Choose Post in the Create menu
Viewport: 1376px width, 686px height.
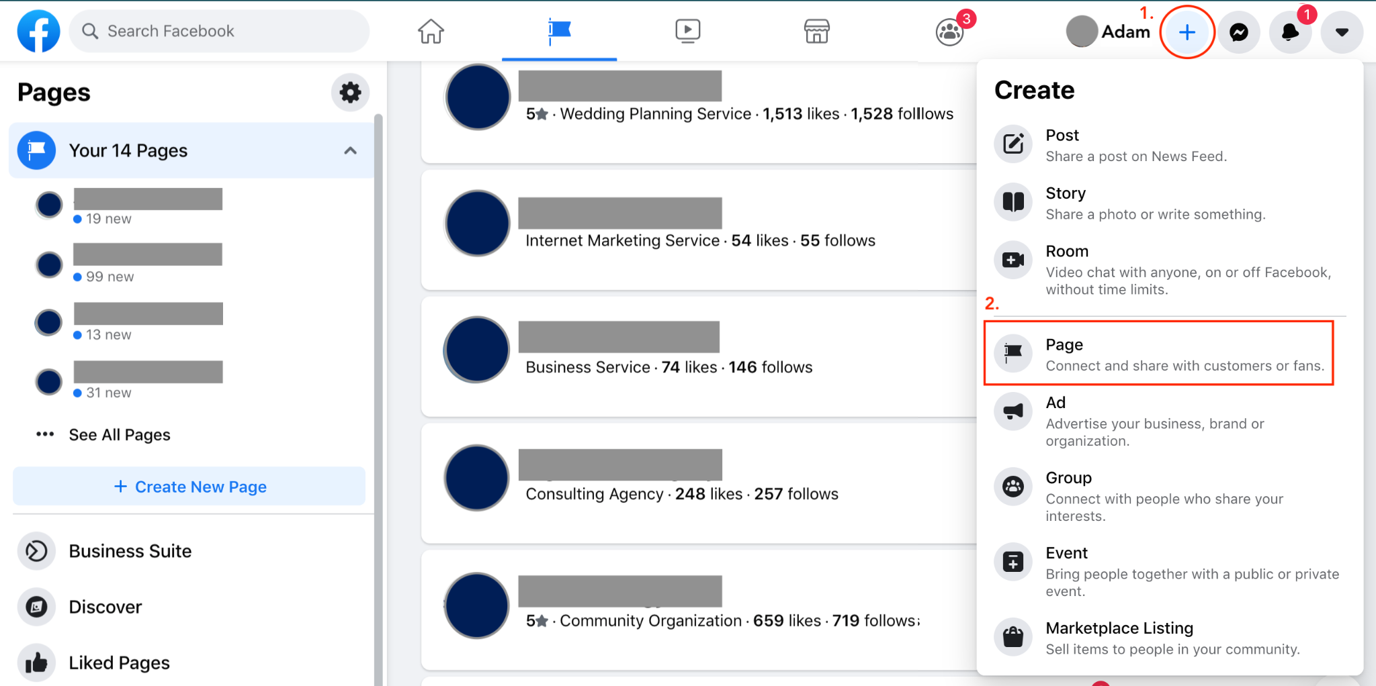click(1170, 145)
